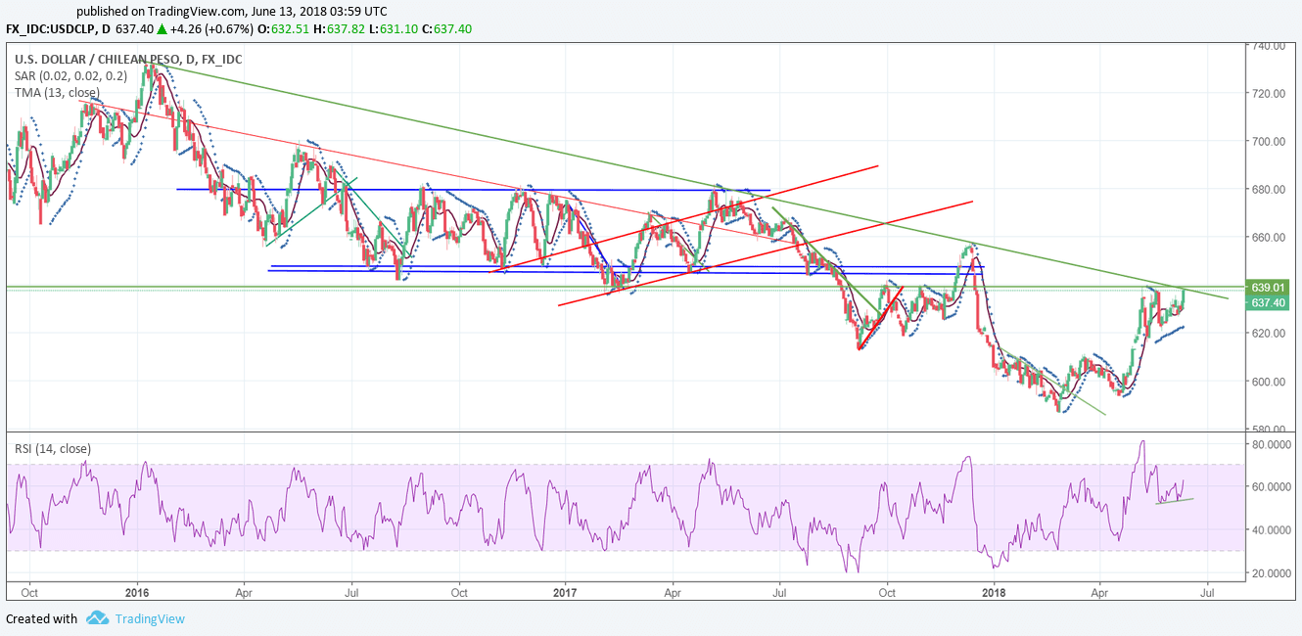1302x636 pixels.
Task: Click the 20.0000 RSI axis value
Action: (x=1271, y=573)
